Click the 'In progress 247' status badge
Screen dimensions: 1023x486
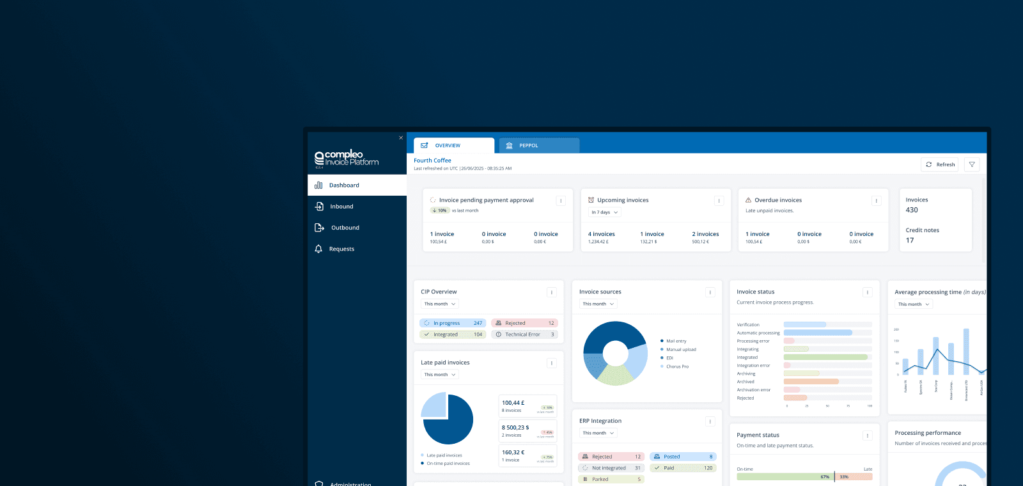click(453, 323)
